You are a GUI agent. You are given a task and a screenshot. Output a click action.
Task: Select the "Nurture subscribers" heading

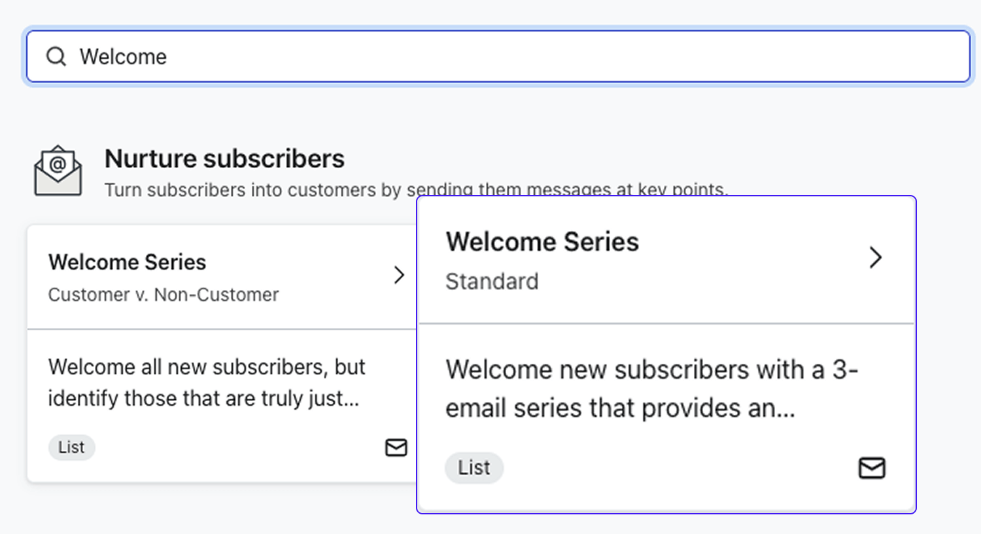224,159
